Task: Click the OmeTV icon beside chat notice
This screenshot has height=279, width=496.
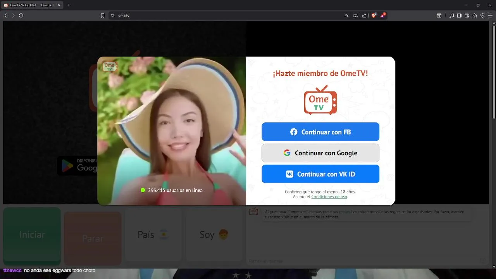Action: (254, 212)
